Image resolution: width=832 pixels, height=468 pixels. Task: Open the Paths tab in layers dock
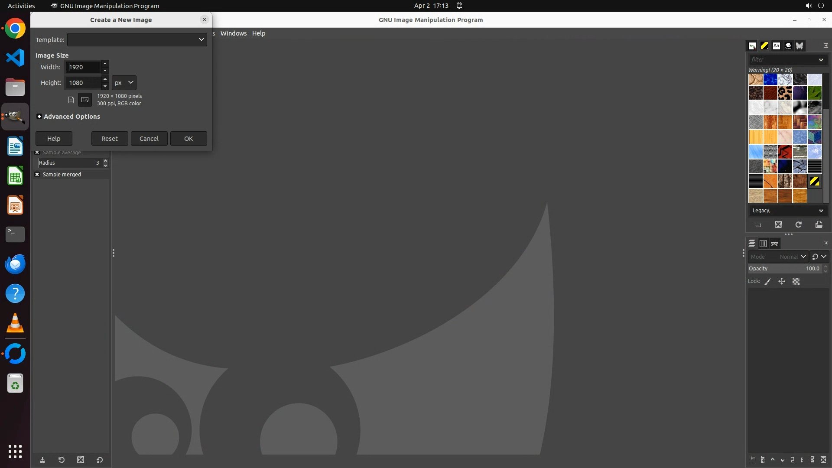(x=774, y=244)
